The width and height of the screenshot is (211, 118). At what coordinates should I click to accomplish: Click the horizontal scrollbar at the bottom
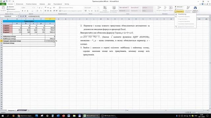pyautogui.click(x=166, y=110)
